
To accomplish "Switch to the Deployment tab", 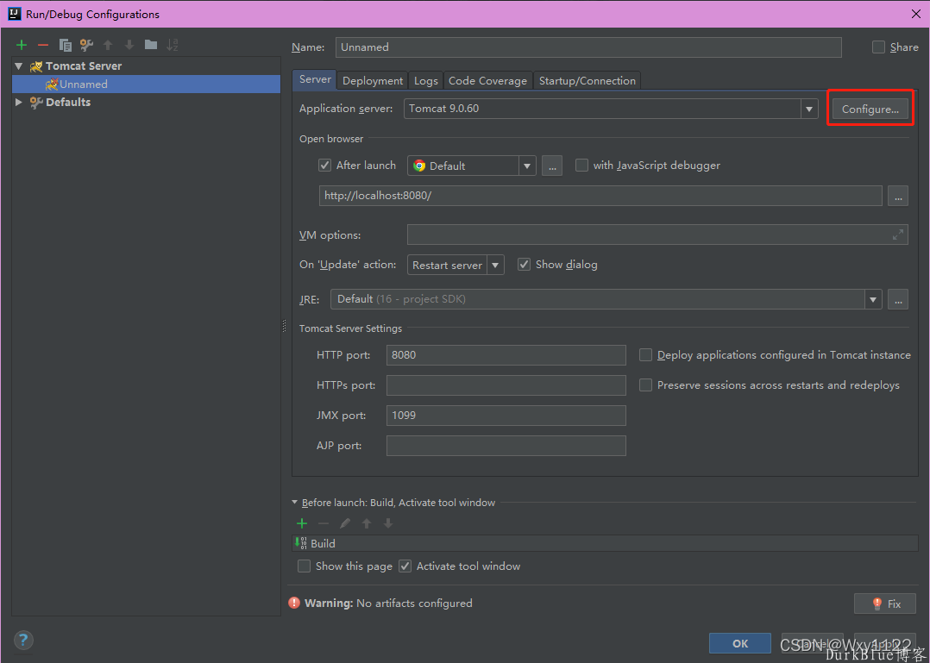I will coord(373,80).
